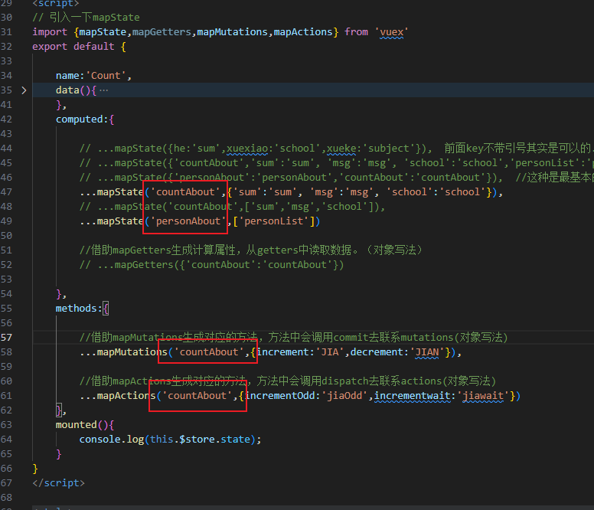The height and width of the screenshot is (510, 594).
Task: Click the 'export' keyword on line 32
Action: tap(50, 47)
